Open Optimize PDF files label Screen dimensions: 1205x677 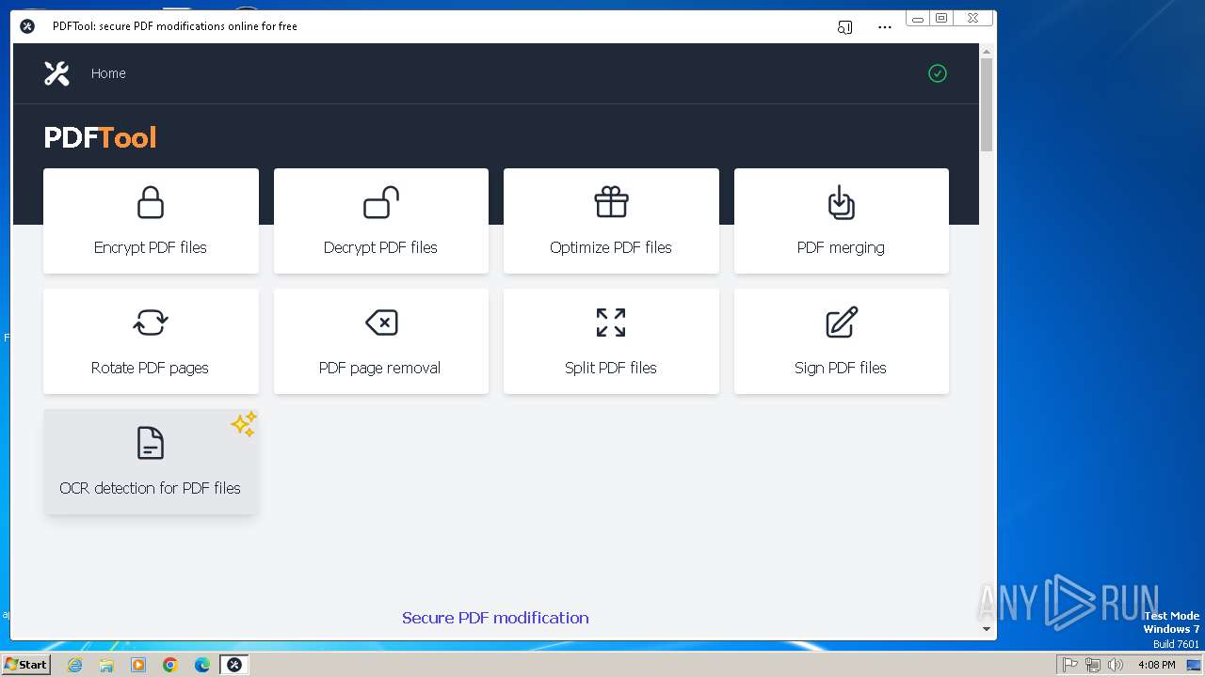tap(611, 247)
